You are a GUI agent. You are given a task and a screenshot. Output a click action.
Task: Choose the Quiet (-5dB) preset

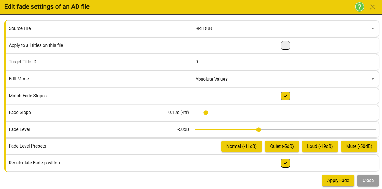(x=282, y=146)
